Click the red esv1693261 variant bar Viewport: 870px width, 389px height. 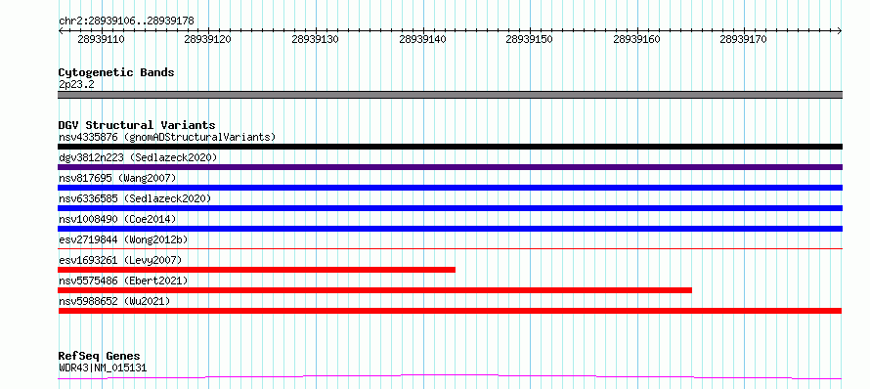click(257, 270)
